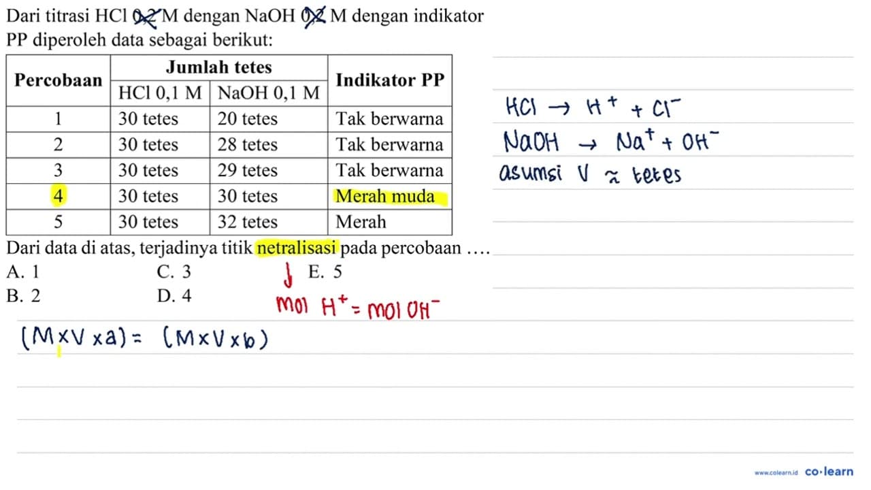Click the highlighted 'Merah muda' cell
This screenshot has width=871, height=490.
[391, 197]
